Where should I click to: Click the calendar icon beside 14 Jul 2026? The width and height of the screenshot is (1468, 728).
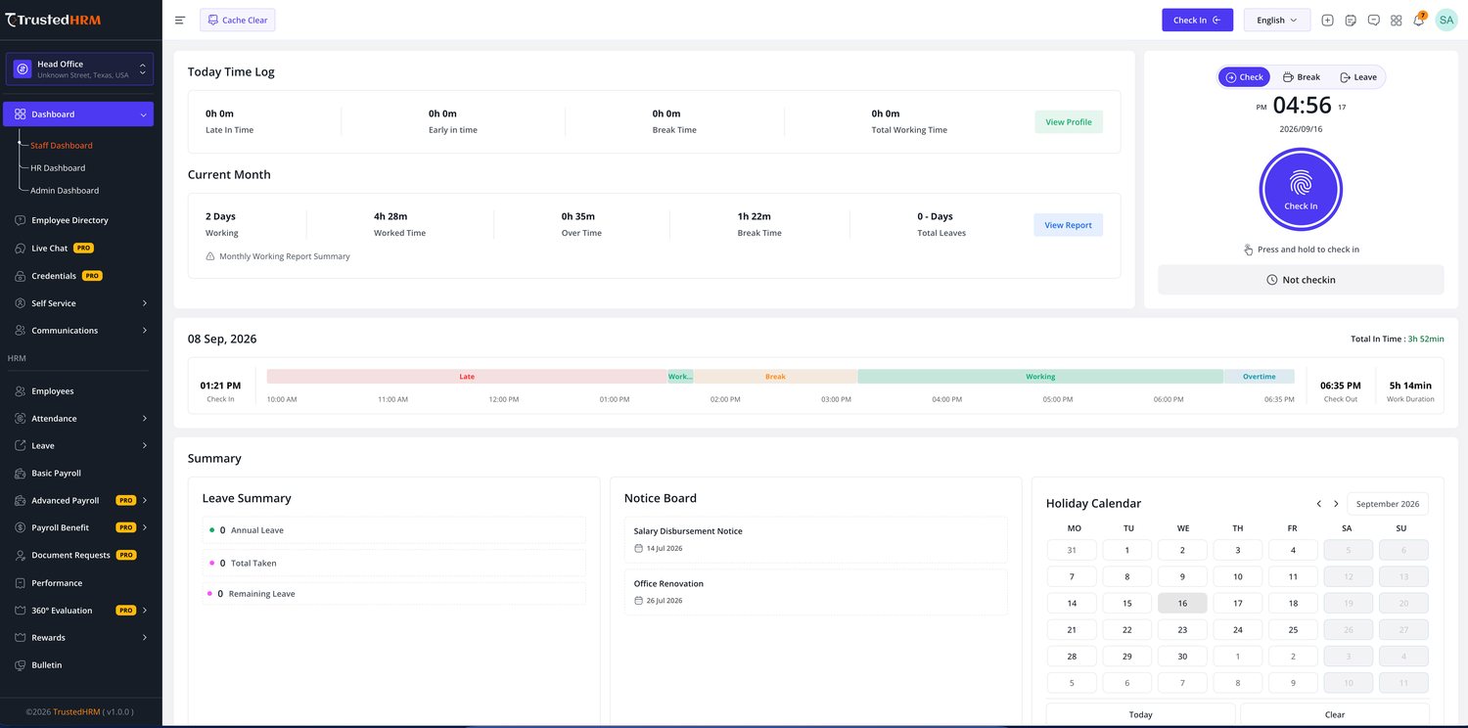(x=639, y=548)
